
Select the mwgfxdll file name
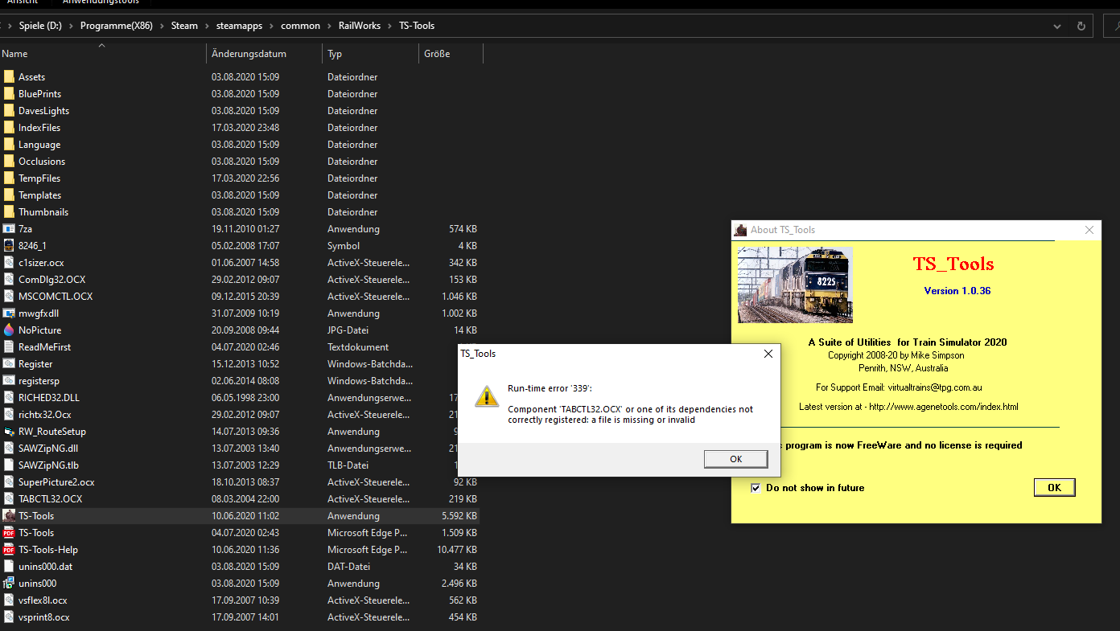tap(39, 313)
